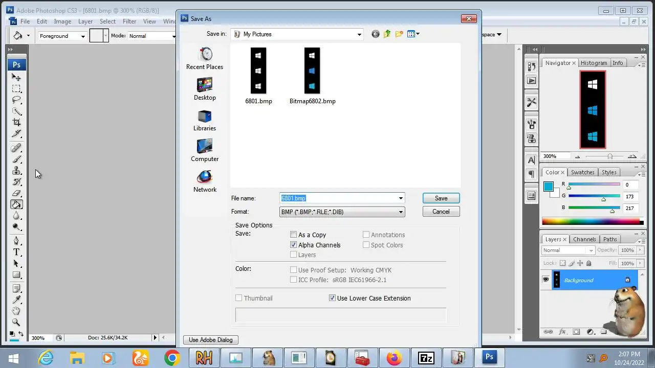Toggle lock transparent pixels in Layers panel
This screenshot has height=368, width=655.
click(x=563, y=263)
